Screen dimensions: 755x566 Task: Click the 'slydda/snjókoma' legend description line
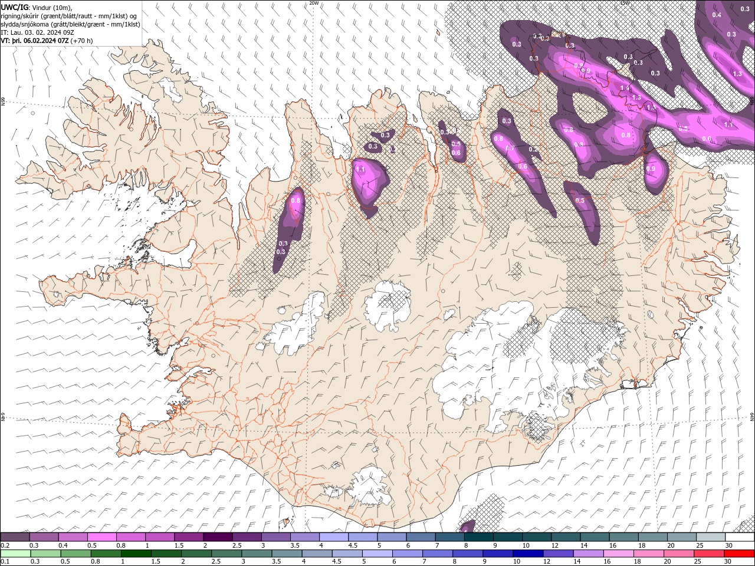(70, 24)
